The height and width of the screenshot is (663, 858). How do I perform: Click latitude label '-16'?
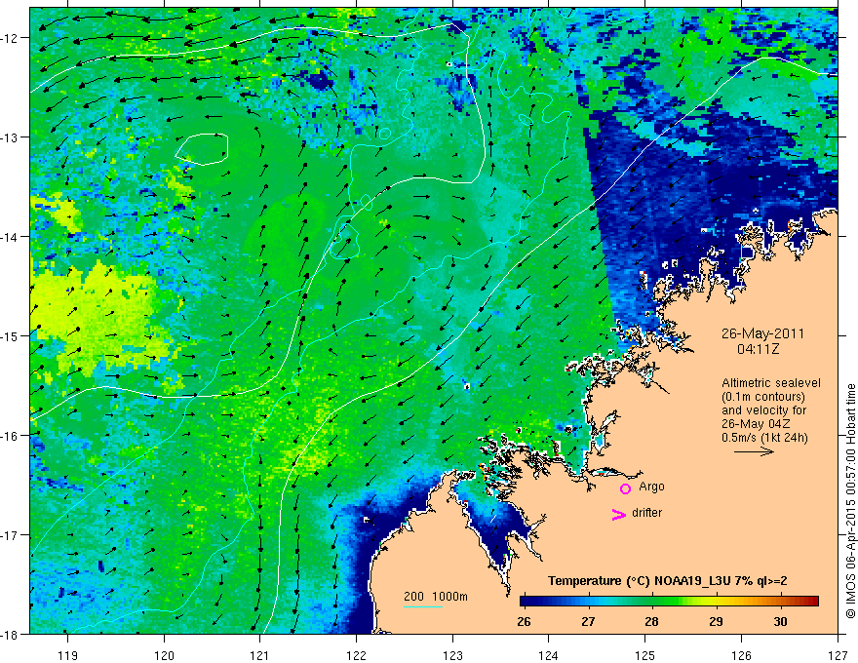click(10, 436)
